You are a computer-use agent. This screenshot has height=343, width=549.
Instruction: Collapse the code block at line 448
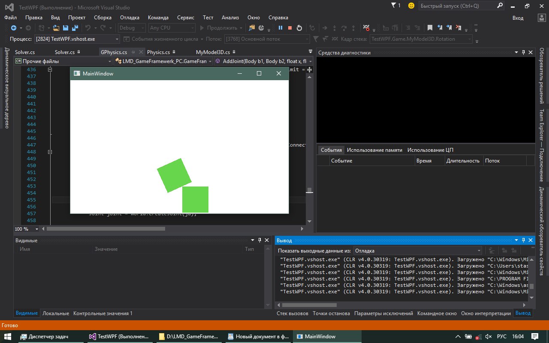click(x=50, y=152)
